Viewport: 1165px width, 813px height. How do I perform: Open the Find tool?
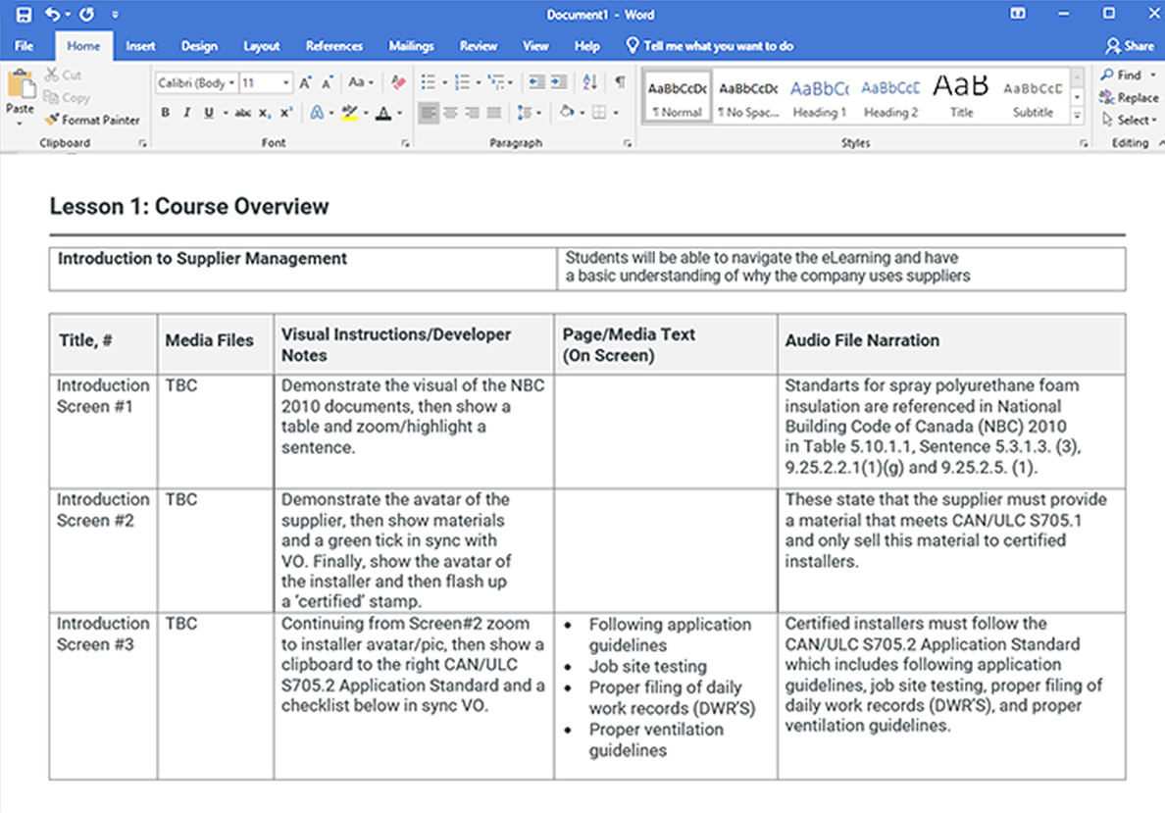point(1125,75)
